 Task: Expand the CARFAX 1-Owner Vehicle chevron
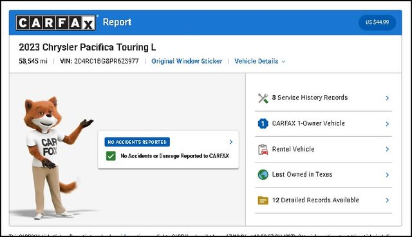[388, 124]
